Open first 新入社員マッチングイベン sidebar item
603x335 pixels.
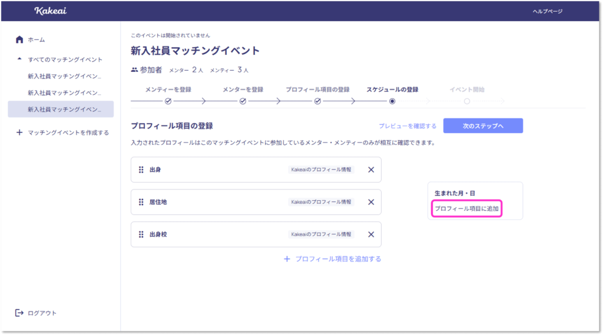[x=64, y=77]
